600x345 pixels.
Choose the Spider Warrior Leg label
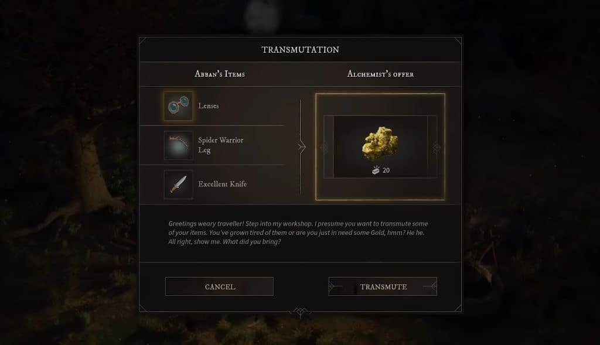coord(221,145)
